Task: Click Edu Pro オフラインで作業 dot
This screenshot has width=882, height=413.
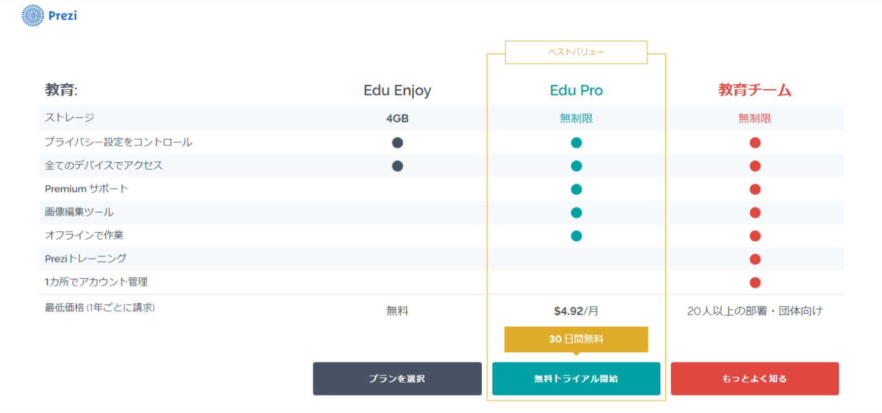Action: [576, 236]
